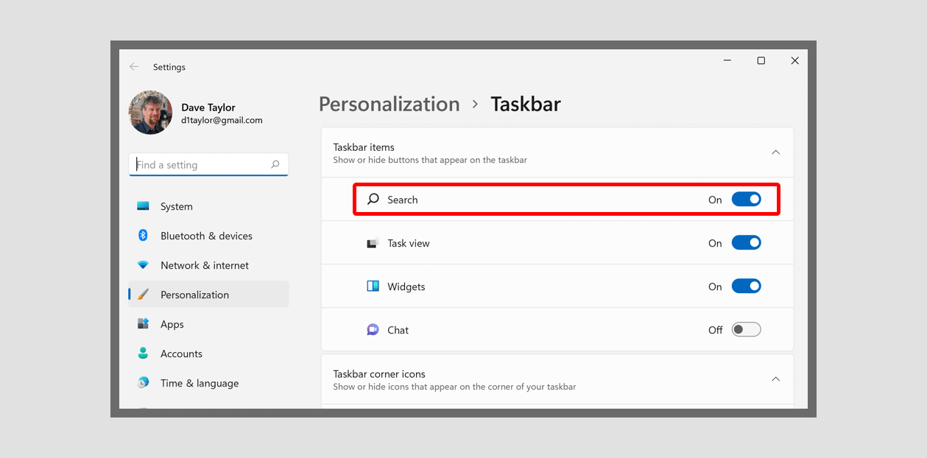Click the Bluetooth icon in the sidebar
The width and height of the screenshot is (927, 458).
coord(144,236)
